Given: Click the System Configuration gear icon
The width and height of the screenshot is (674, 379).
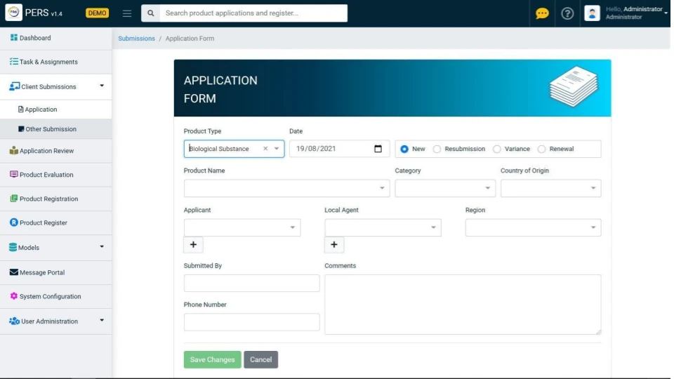Looking at the screenshot, I should pos(14,296).
